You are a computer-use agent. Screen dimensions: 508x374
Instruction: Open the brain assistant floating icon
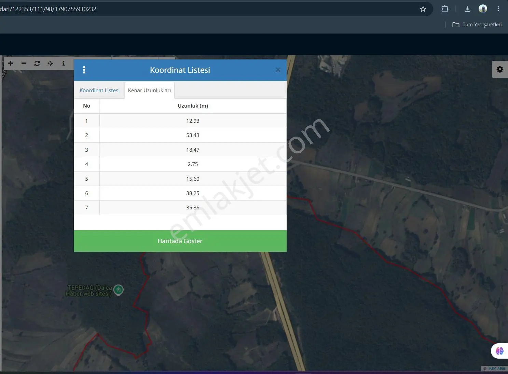499,351
